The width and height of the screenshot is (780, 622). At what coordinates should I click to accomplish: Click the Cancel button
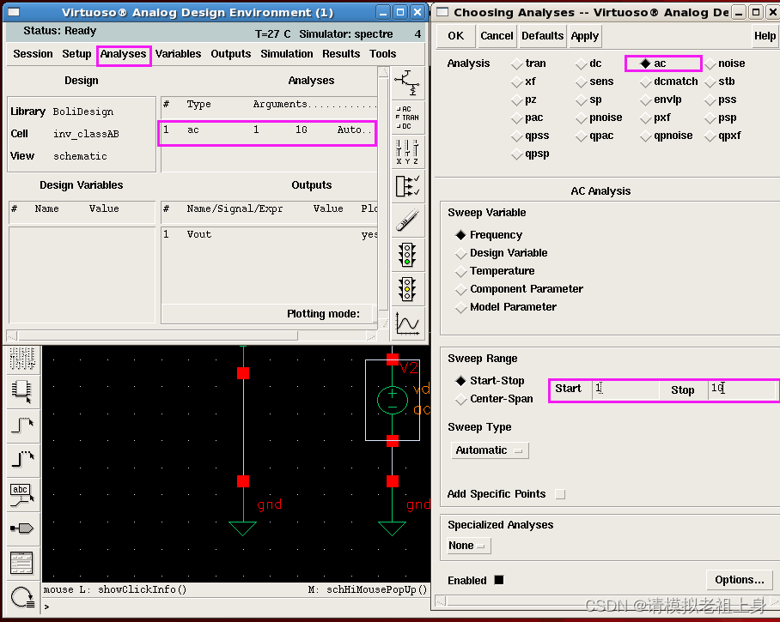coord(497,36)
